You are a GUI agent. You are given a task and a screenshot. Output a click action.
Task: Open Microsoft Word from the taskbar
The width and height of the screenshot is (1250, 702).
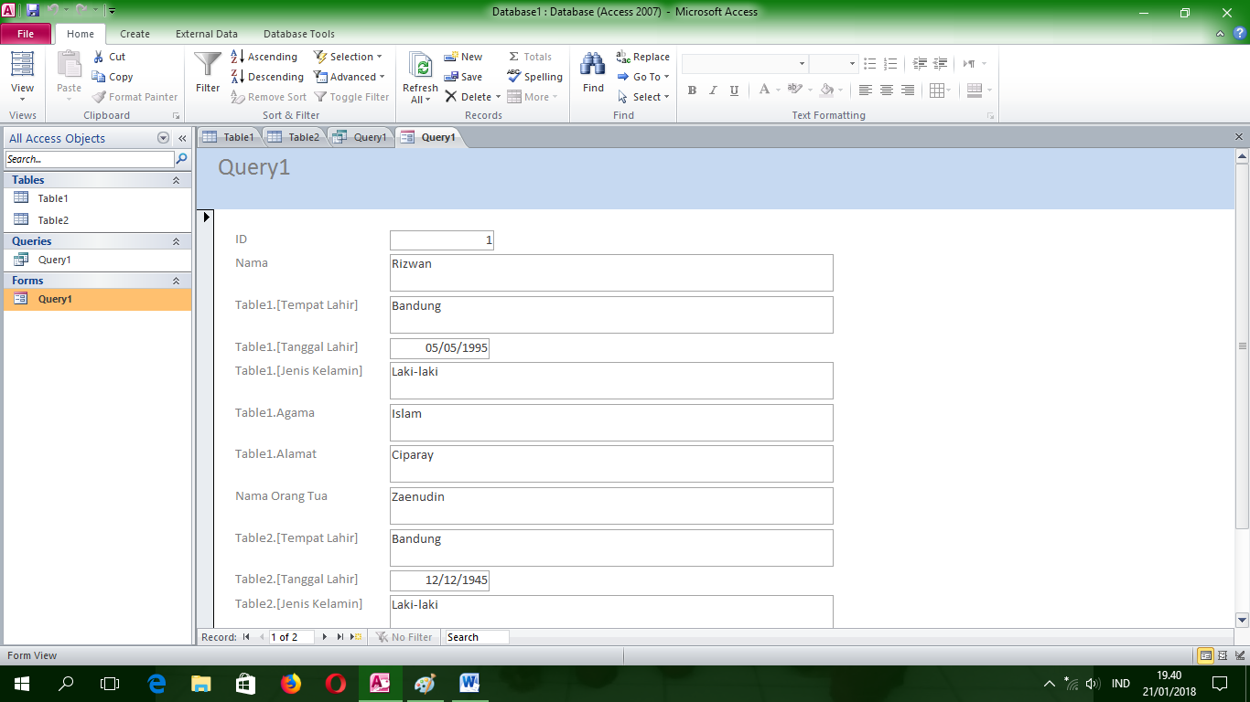tap(469, 683)
